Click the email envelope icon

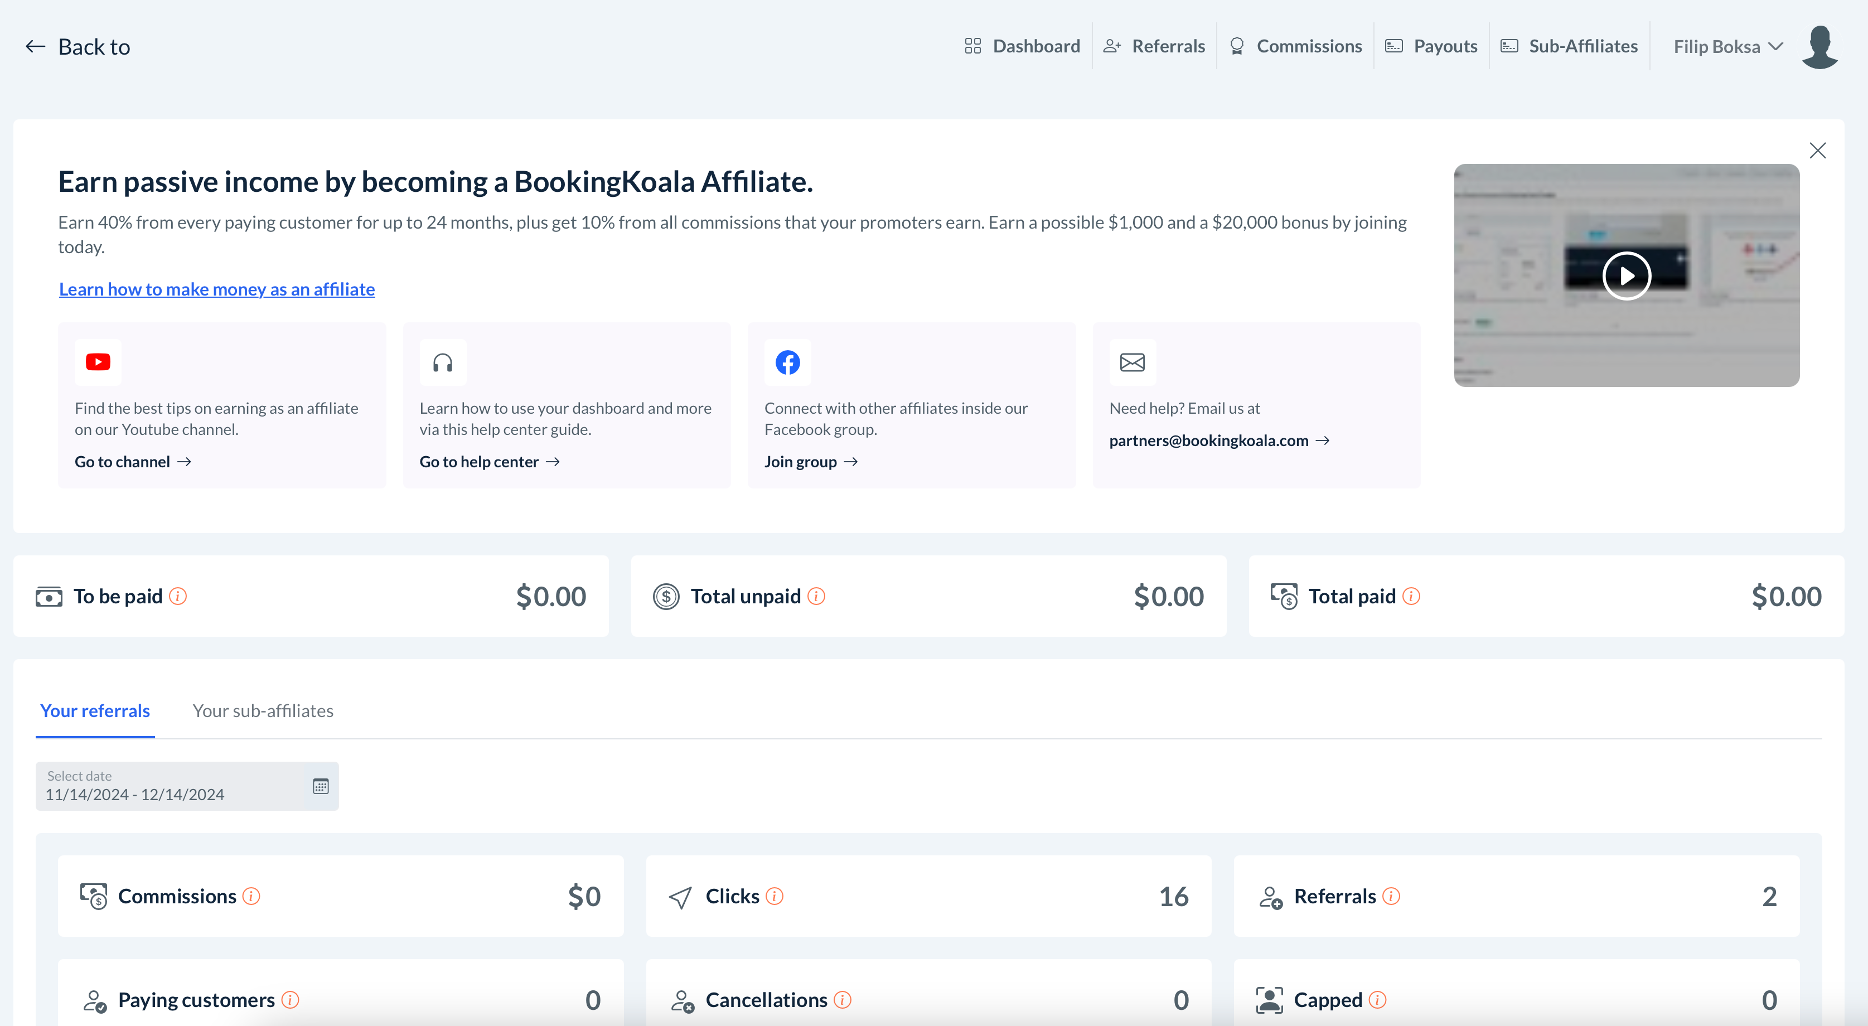[1132, 361]
